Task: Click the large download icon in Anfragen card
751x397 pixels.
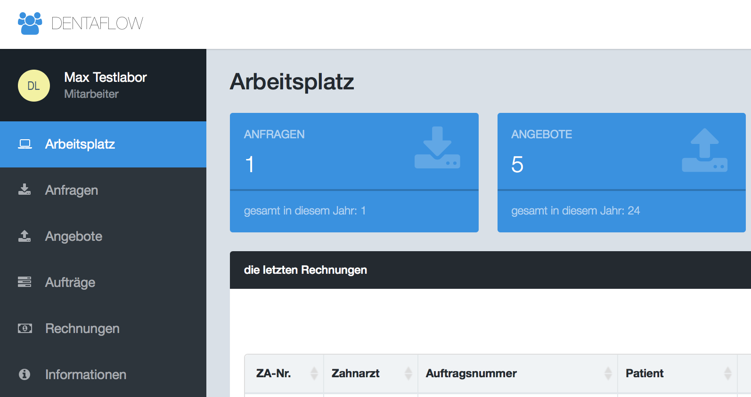Action: pyautogui.click(x=437, y=148)
